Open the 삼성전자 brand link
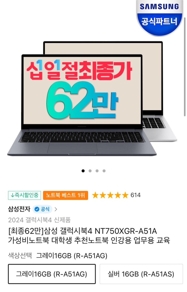This screenshot has width=187, height=292. (x=19, y=209)
